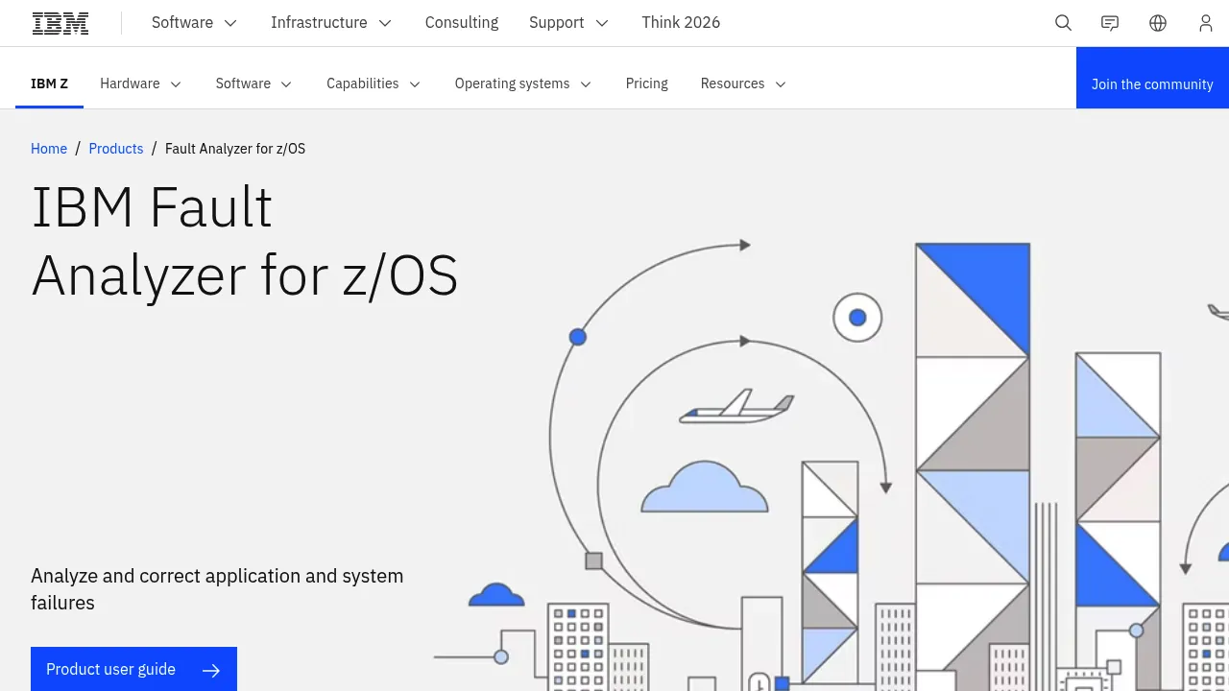This screenshot has height=691, width=1229.
Task: Expand the IBM Z Software dropdown
Action: pyautogui.click(x=254, y=83)
